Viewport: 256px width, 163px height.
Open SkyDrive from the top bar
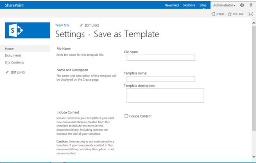(x=189, y=5)
